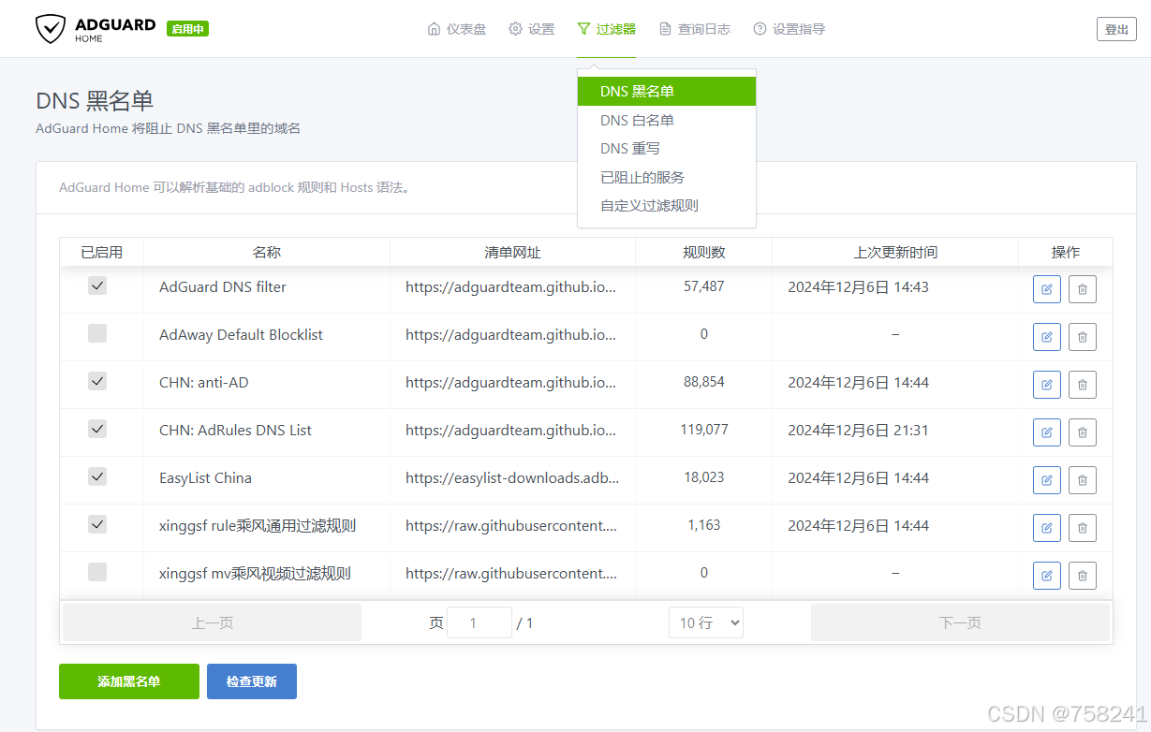Click the page number input field

[x=480, y=622]
